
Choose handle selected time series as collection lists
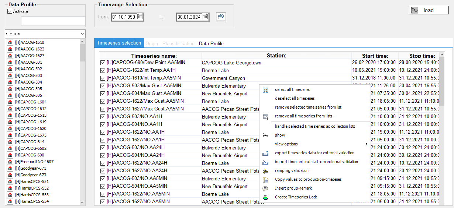(x=315, y=126)
